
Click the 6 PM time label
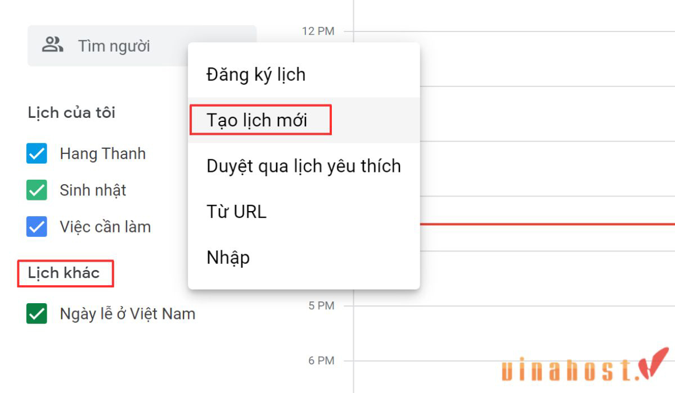[x=322, y=360]
